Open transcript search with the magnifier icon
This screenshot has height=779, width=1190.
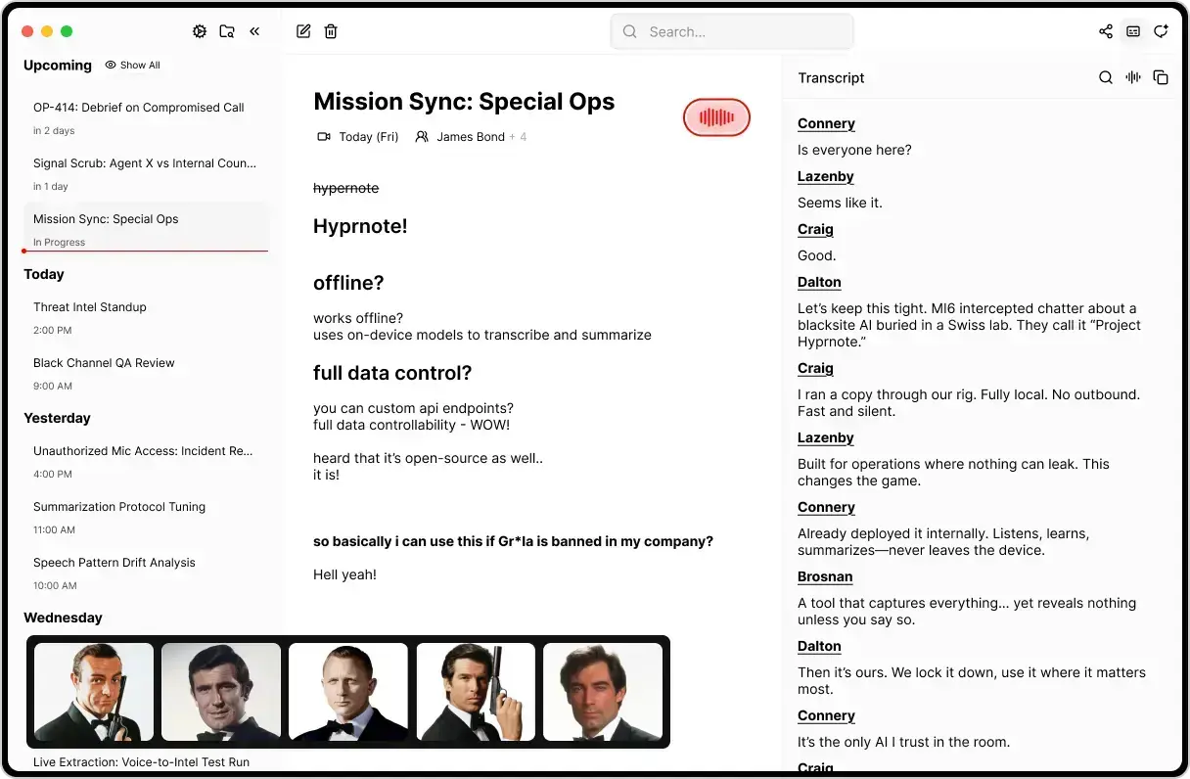1105,77
